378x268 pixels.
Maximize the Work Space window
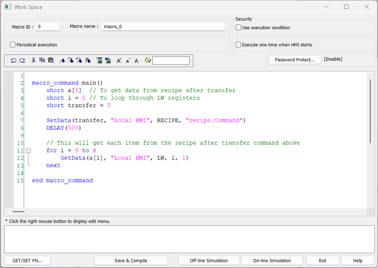(x=346, y=7)
